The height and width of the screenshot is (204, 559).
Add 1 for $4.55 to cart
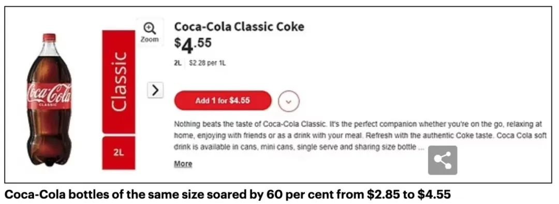click(223, 100)
